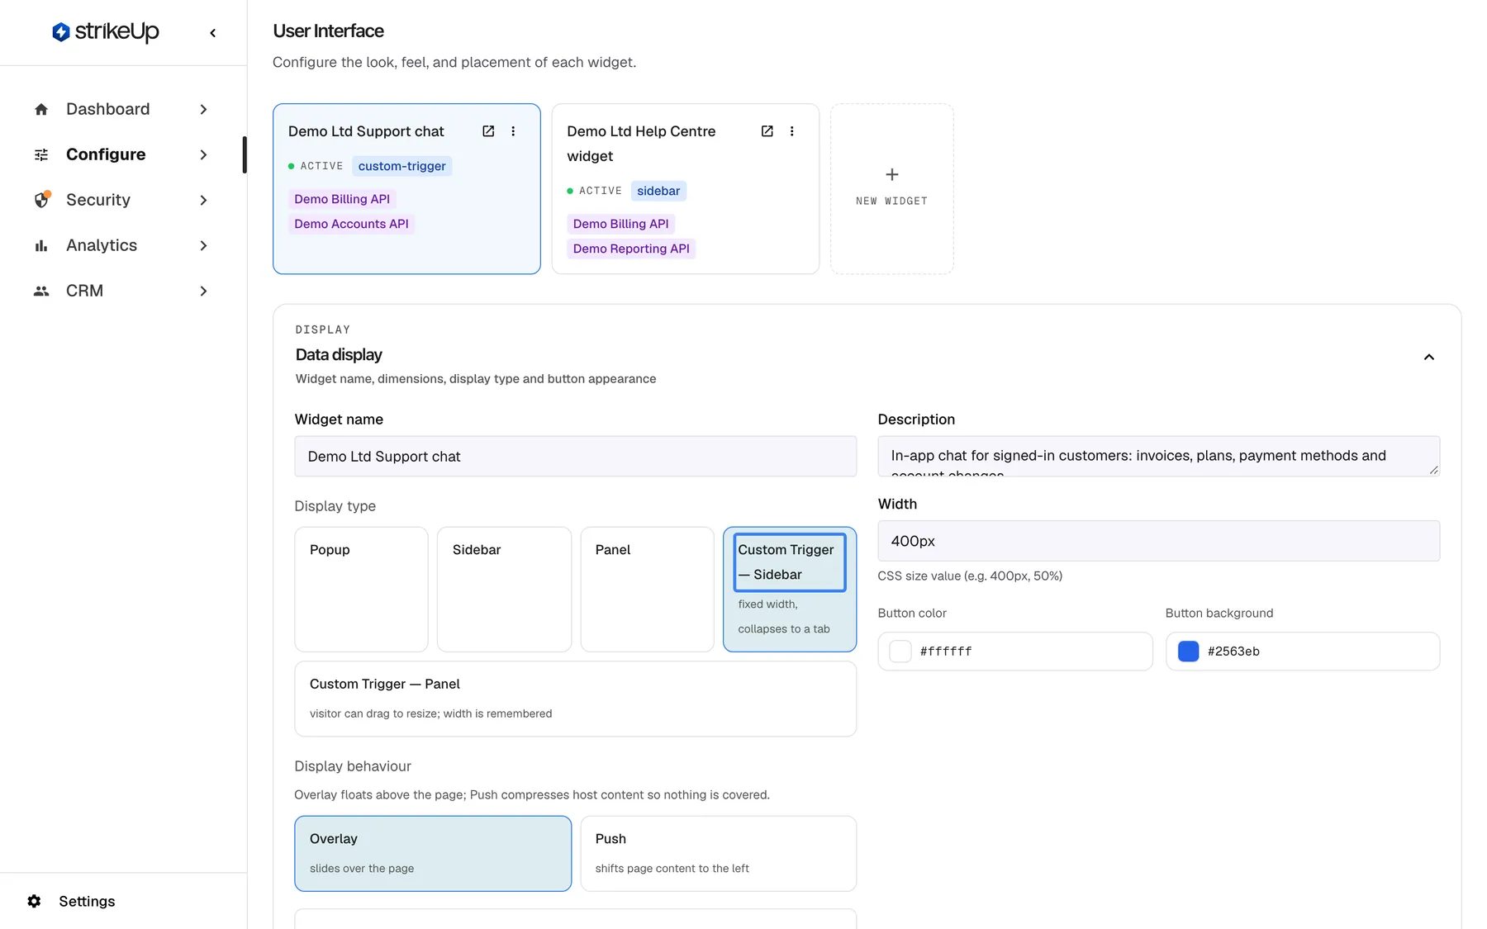Expand the Security menu chevron
Image resolution: width=1487 pixels, height=929 pixels.
tap(203, 200)
